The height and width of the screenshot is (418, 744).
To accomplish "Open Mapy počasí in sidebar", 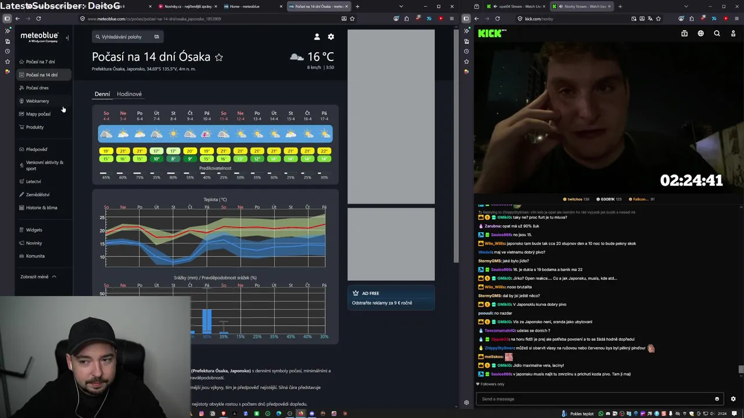I will pyautogui.click(x=38, y=114).
